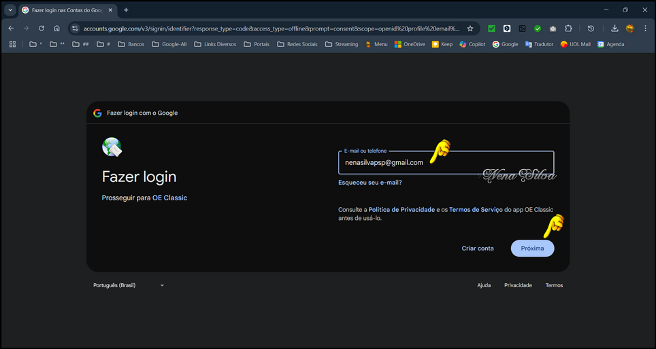The height and width of the screenshot is (349, 656).
Task: Open the green checkbox extension
Action: (x=491, y=29)
